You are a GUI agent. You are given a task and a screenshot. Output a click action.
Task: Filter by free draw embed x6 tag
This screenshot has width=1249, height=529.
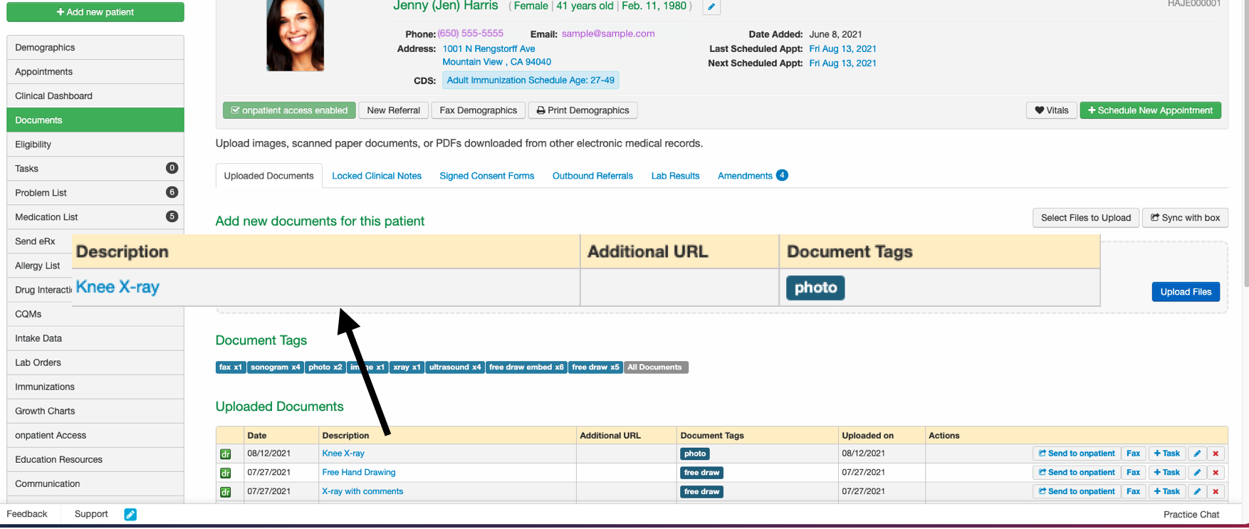pos(526,367)
